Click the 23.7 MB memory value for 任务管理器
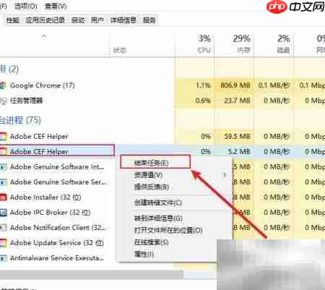This screenshot has width=325, height=290. point(237,101)
